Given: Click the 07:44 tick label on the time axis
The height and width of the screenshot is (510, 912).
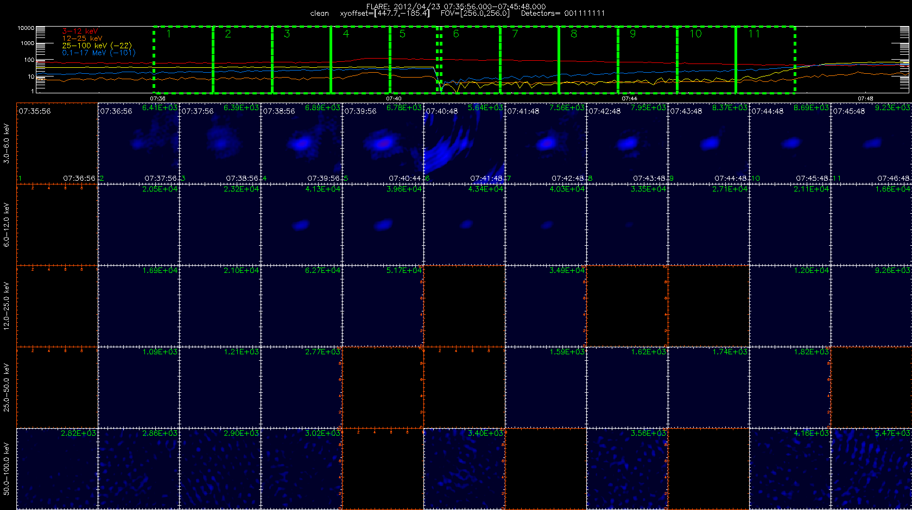Looking at the screenshot, I should click(629, 99).
